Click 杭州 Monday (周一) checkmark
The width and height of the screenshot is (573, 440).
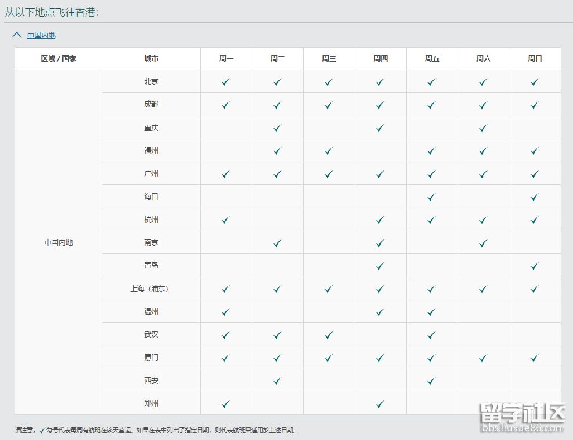click(x=226, y=220)
